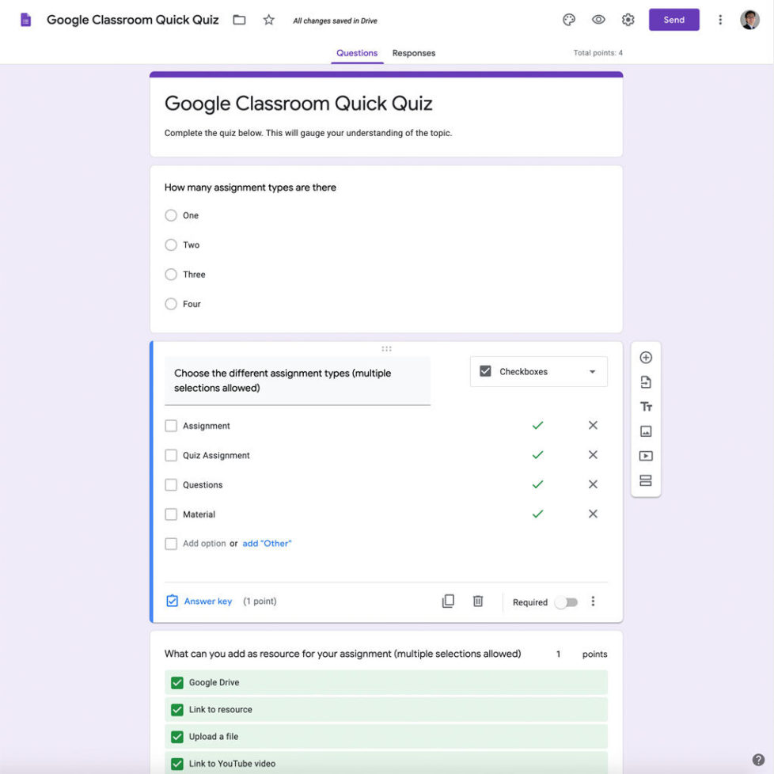Image resolution: width=774 pixels, height=774 pixels.
Task: Switch to the Responses tab
Action: (414, 53)
